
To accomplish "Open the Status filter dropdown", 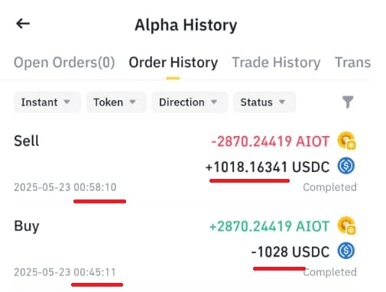I will tap(264, 102).
